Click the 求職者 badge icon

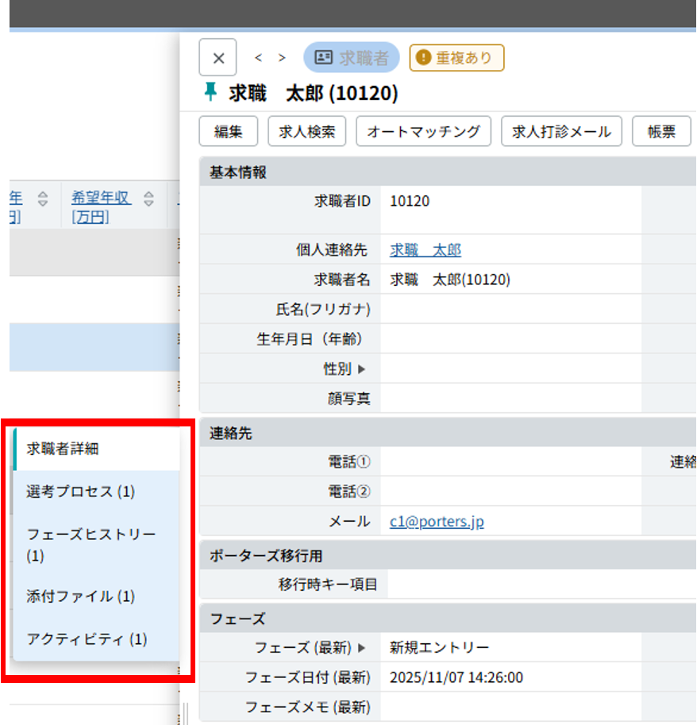(324, 58)
